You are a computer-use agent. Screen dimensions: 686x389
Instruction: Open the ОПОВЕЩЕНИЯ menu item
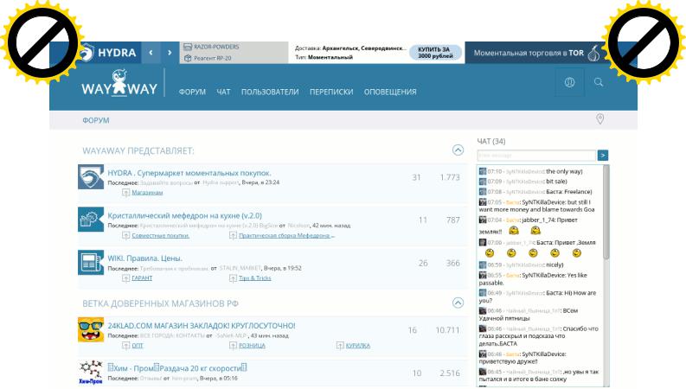[390, 92]
